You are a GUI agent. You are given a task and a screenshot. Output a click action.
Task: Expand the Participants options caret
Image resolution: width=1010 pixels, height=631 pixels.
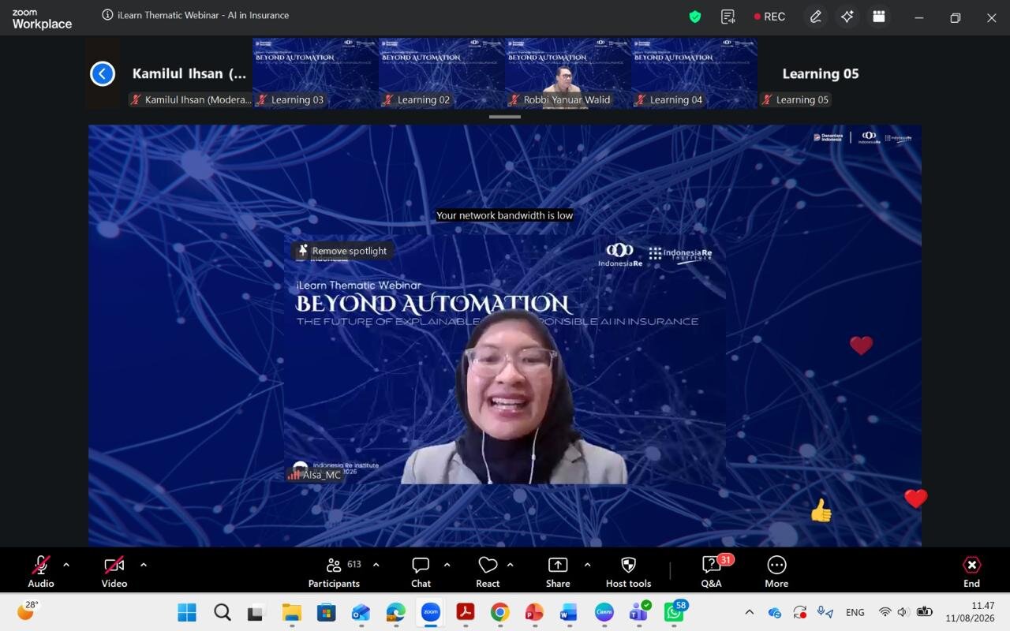click(x=376, y=565)
